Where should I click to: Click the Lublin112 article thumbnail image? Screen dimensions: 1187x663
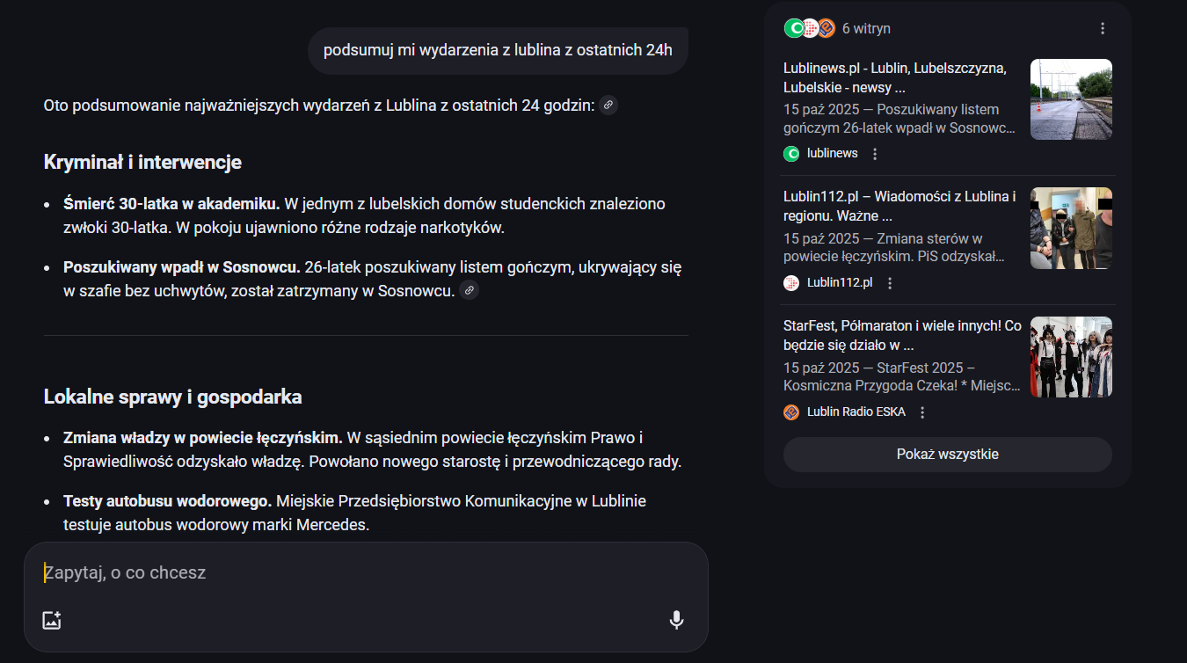(x=1071, y=228)
